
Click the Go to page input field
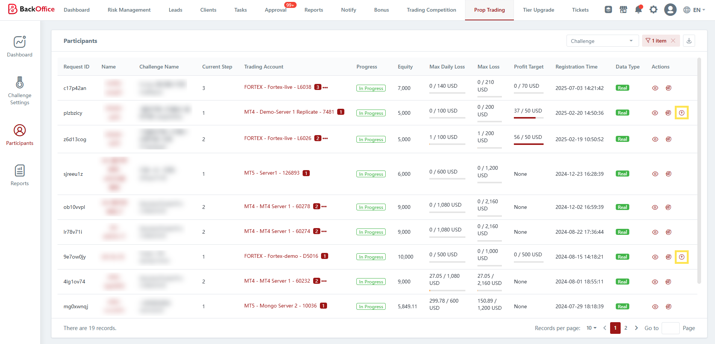670,328
